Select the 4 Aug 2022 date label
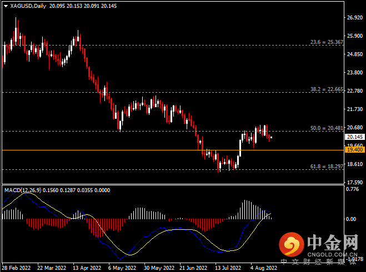The image size is (366, 272). pyautogui.click(x=264, y=268)
